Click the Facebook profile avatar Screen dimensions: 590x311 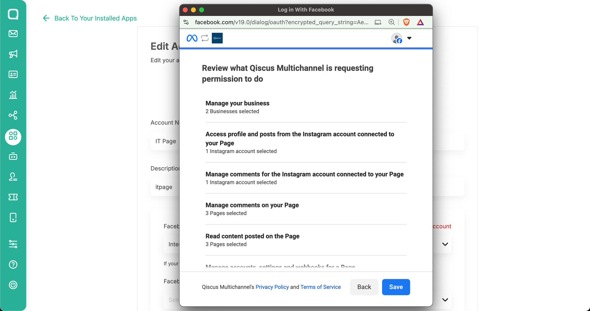click(x=397, y=38)
